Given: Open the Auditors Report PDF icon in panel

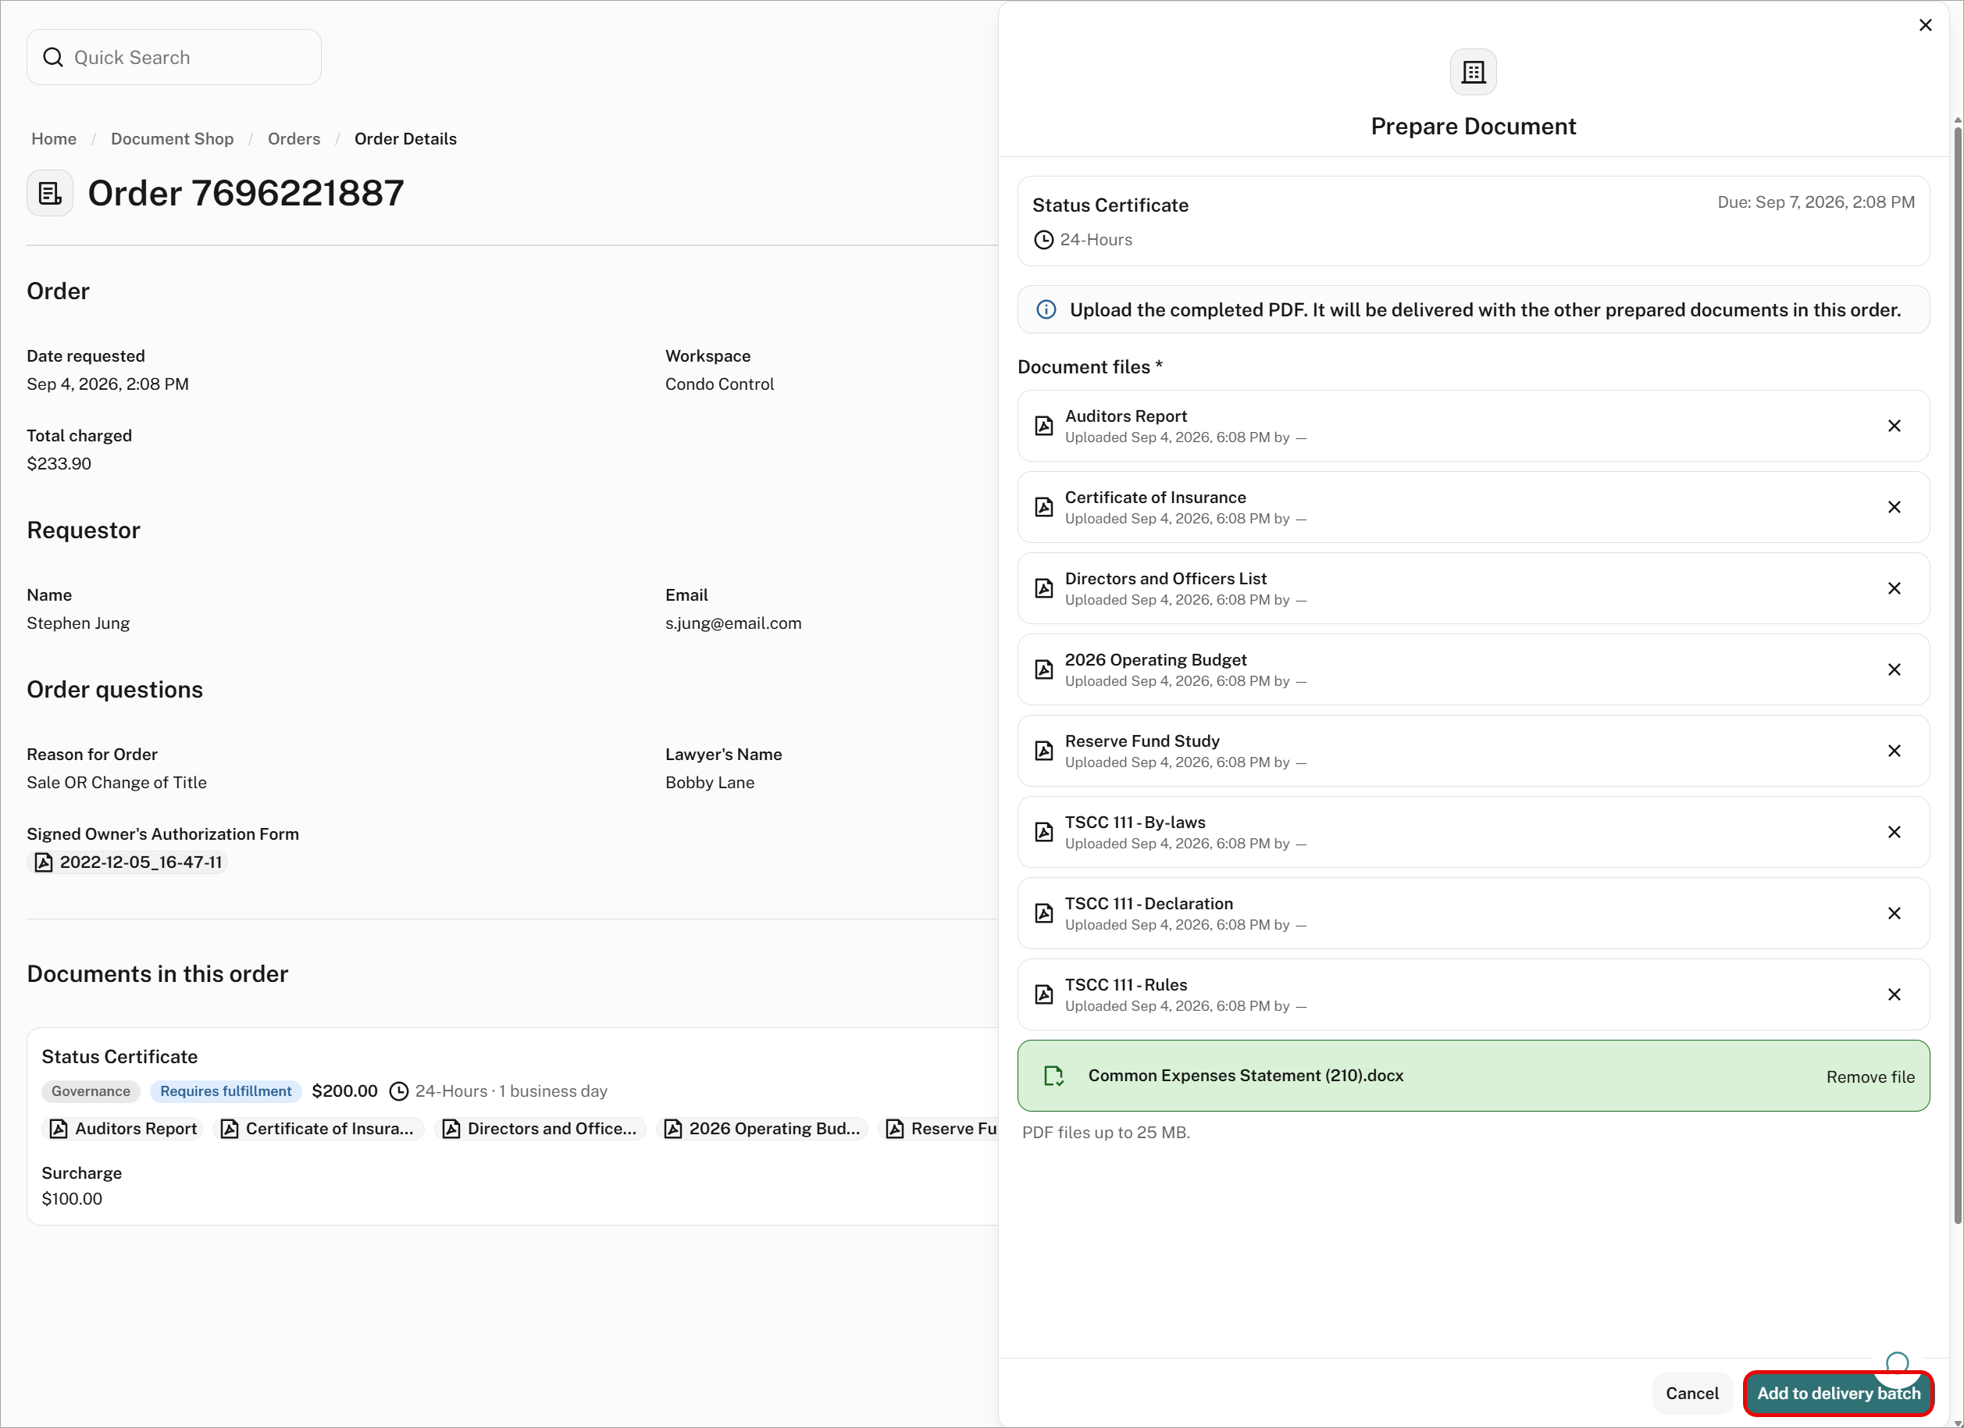Looking at the screenshot, I should pos(1044,426).
